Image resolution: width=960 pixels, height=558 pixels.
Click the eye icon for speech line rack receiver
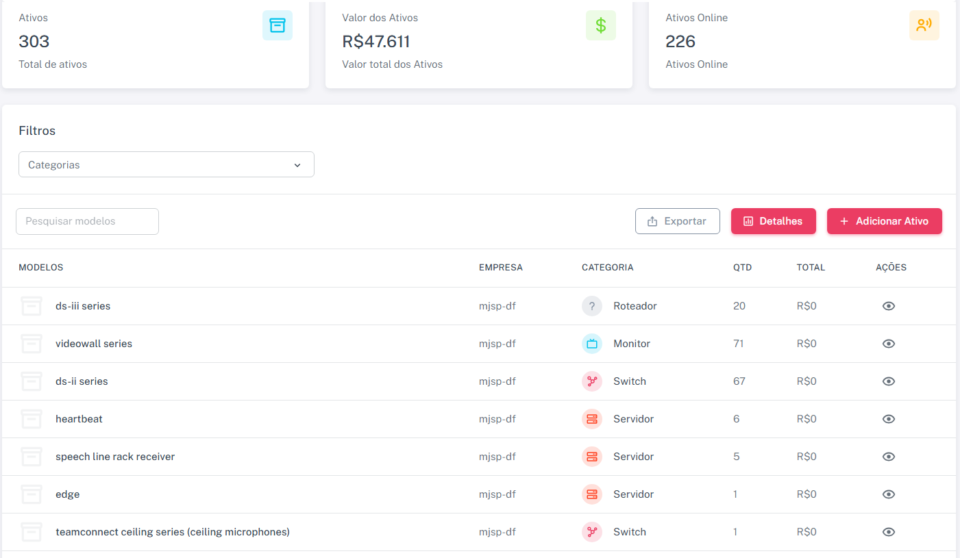[x=889, y=457]
